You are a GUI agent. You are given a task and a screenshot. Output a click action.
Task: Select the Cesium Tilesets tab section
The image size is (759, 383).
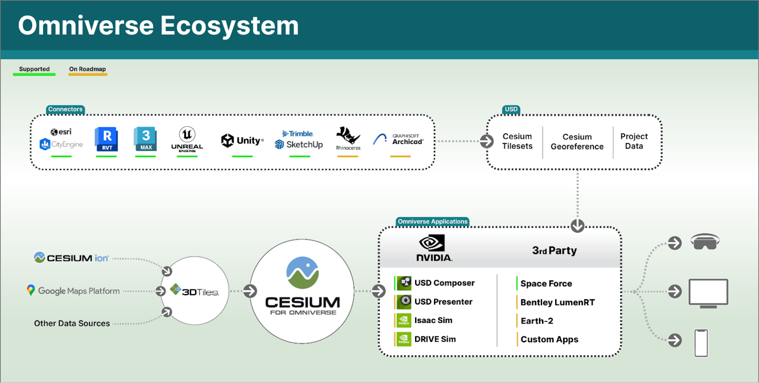[518, 142]
